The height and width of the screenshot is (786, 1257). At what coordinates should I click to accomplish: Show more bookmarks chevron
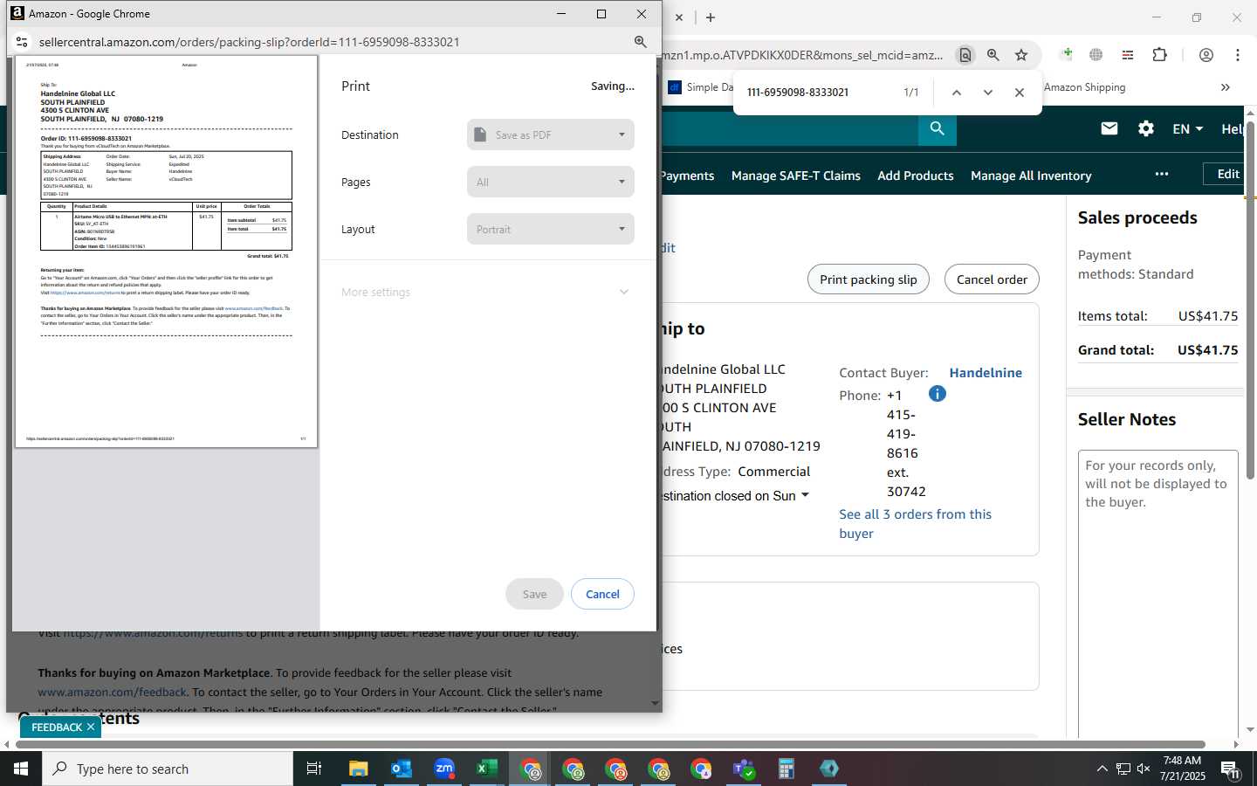tap(1225, 87)
